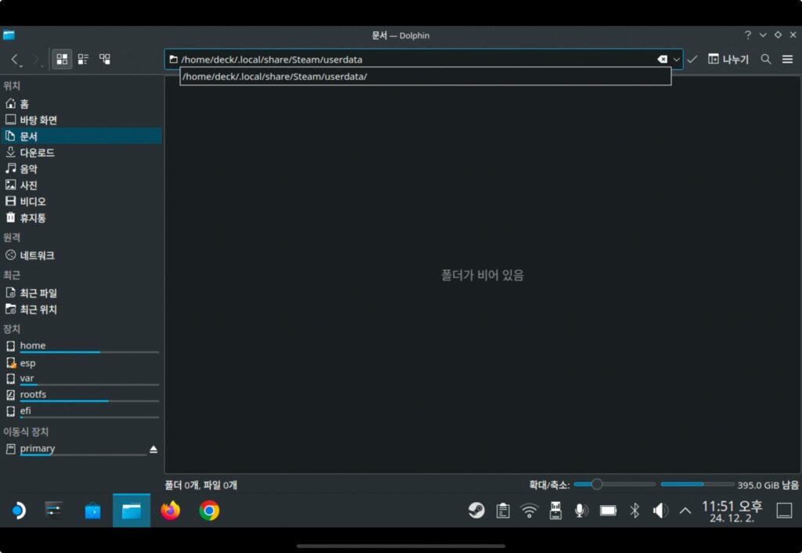Open the clipboard tray icon
802x553 pixels.
(x=503, y=511)
